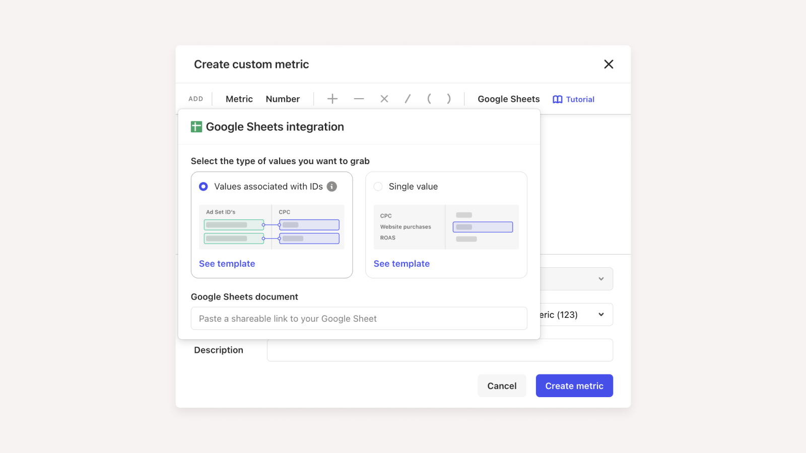Screen dimensions: 806x453
Task: Focus the Google Sheet link input field
Action: [359, 319]
